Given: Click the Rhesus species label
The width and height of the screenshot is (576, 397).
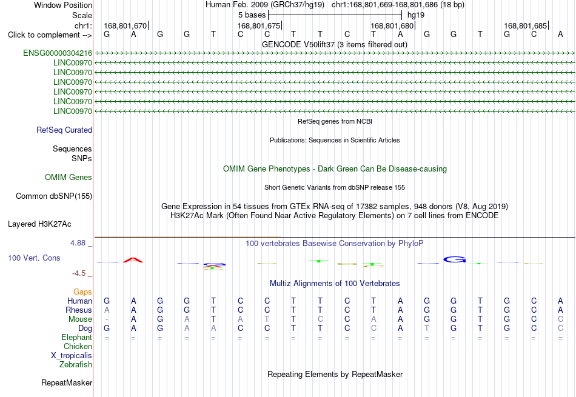Looking at the screenshot, I should [79, 310].
